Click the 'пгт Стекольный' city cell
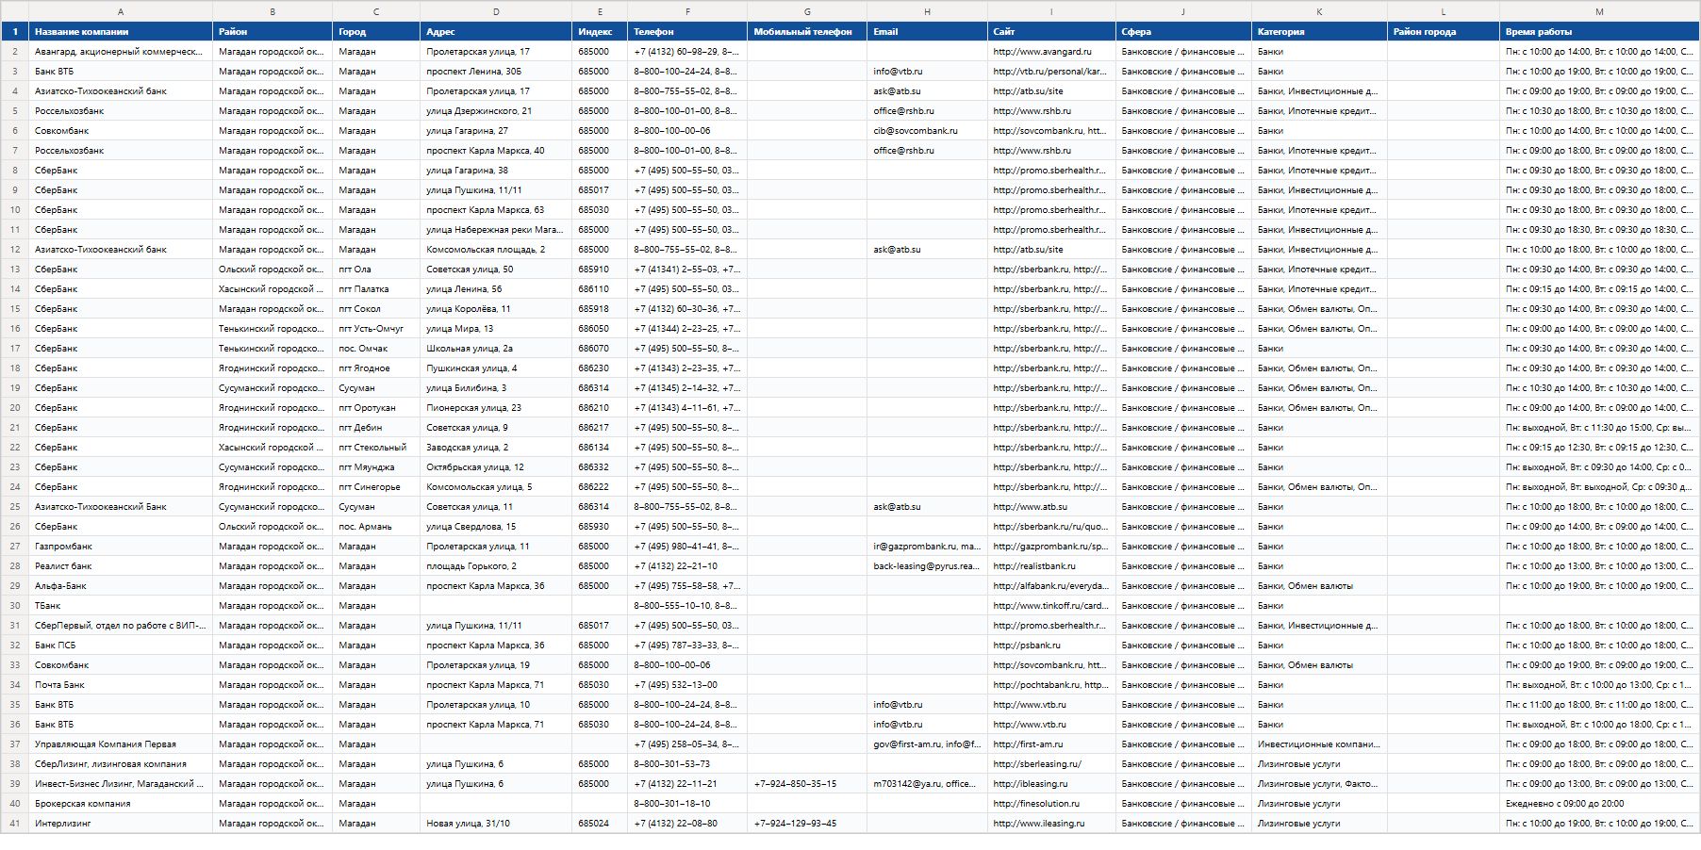Viewport: 1701px width, 850px height. [376, 447]
